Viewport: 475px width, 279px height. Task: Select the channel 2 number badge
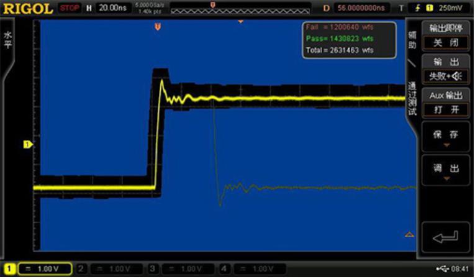(81, 268)
